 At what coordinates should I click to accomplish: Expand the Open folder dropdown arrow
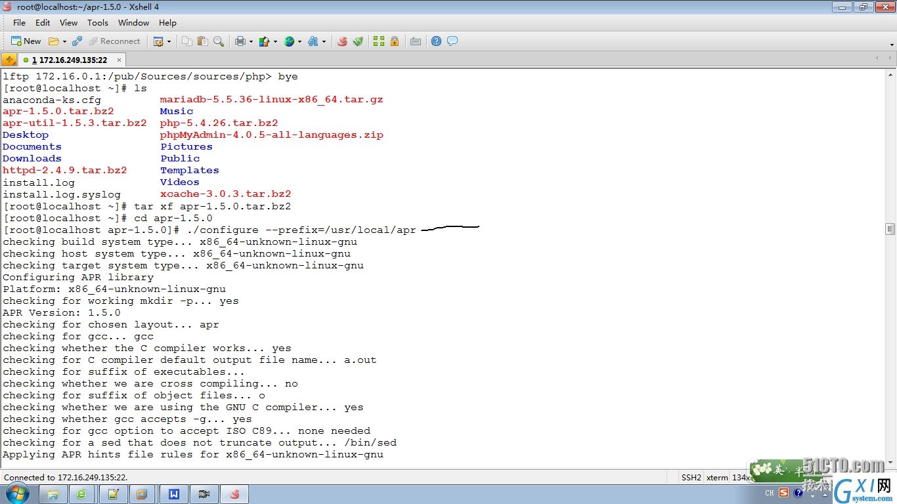coord(64,41)
